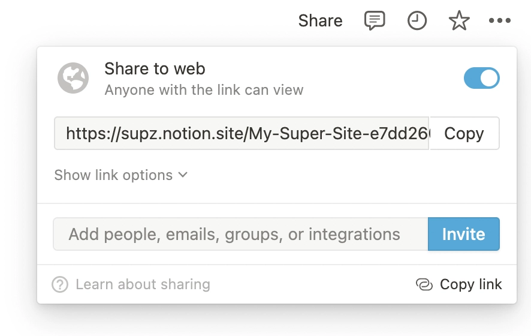
Task: Click the question mark help icon
Action: pyautogui.click(x=60, y=284)
